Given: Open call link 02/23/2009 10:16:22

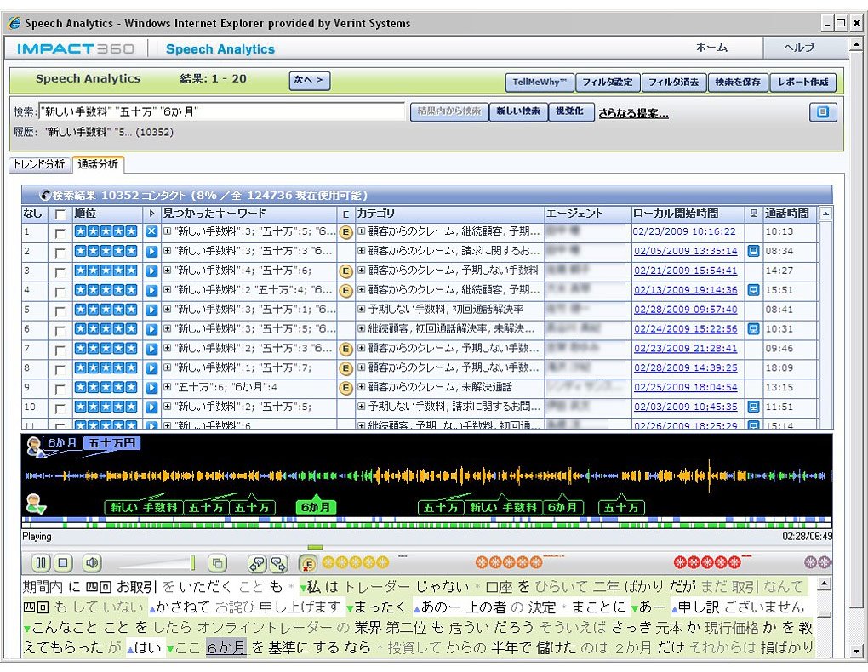Looking at the screenshot, I should [685, 232].
